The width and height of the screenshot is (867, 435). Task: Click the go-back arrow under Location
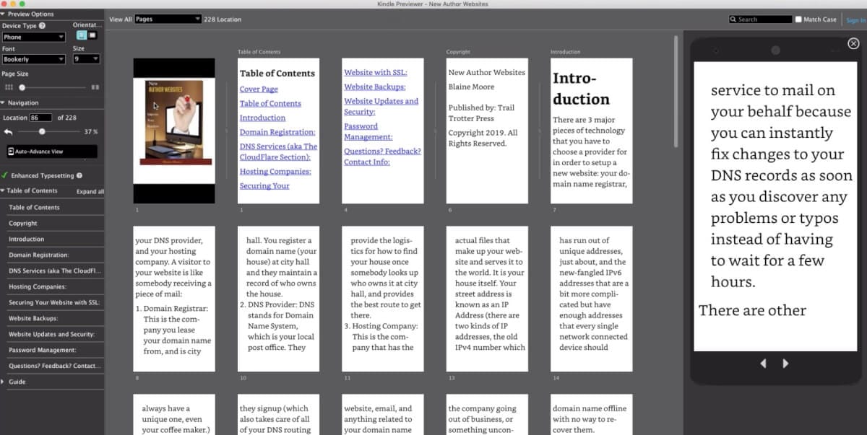click(9, 132)
